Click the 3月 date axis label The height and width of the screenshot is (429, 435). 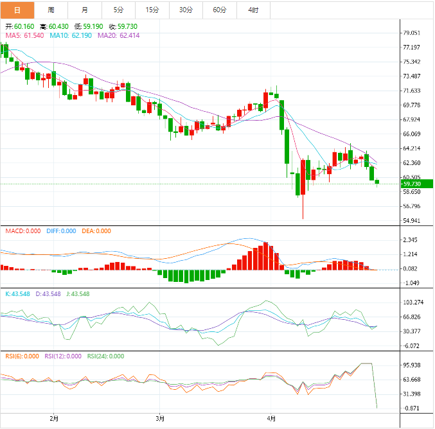pos(160,419)
